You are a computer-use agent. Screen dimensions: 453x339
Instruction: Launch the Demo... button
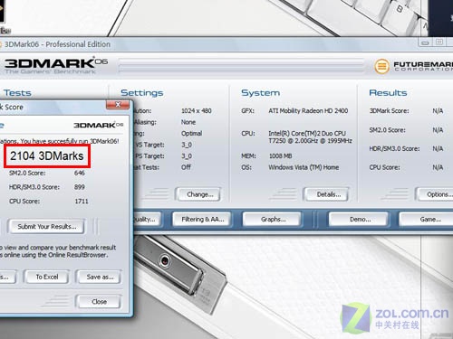[360, 219]
